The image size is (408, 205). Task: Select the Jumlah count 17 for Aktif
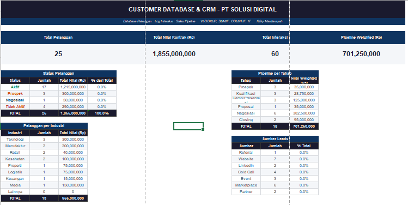pos(44,87)
